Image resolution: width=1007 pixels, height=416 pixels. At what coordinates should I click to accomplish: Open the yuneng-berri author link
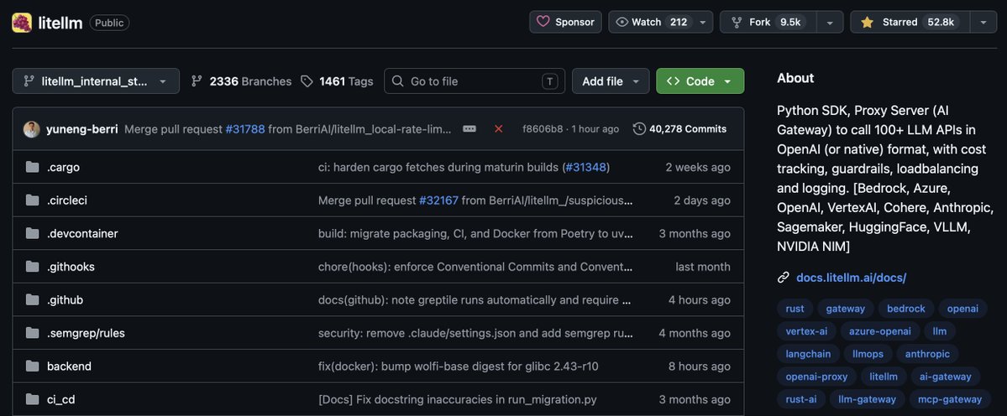coord(82,129)
